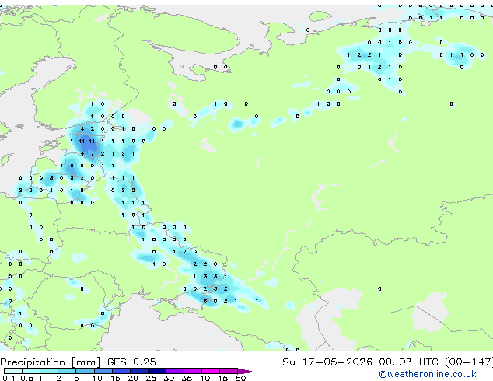
Task: Click the 30–35 mm violet legend swatch
Action: coord(175,371)
